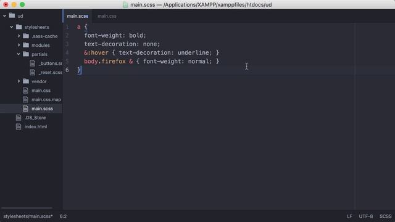Image resolution: width=395 pixels, height=222 pixels.
Task: Click the closing brace on line 6
Action: (79, 70)
